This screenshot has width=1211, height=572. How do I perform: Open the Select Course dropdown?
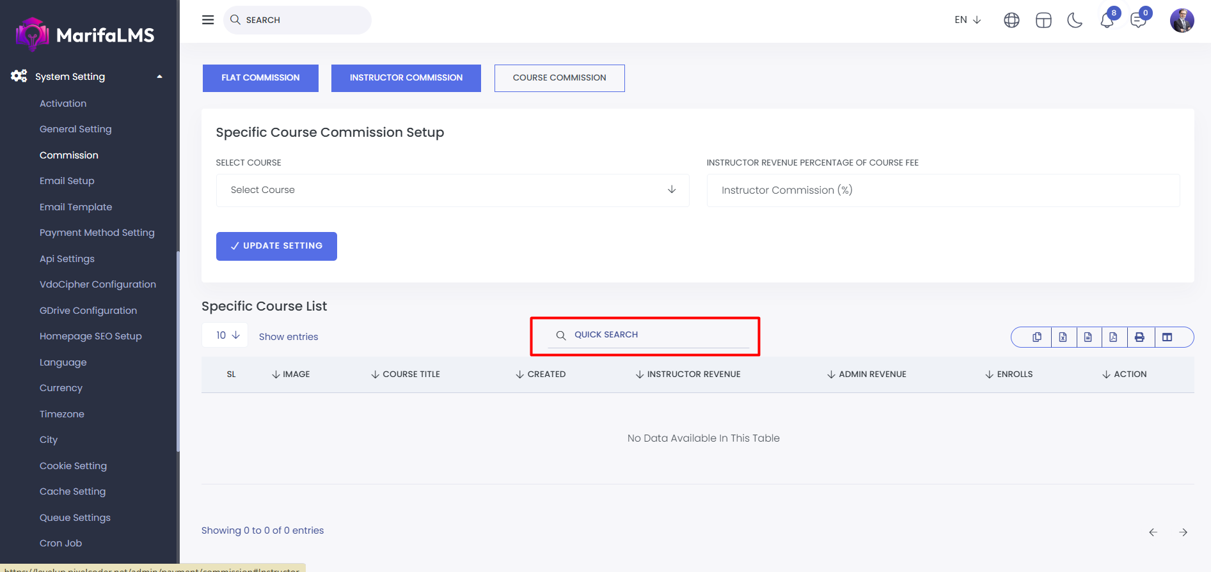[x=452, y=190]
